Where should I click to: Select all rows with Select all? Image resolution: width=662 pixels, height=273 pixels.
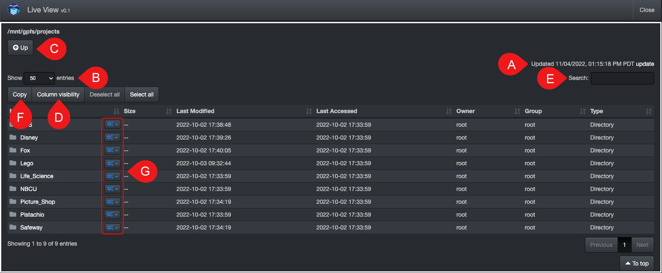point(142,94)
